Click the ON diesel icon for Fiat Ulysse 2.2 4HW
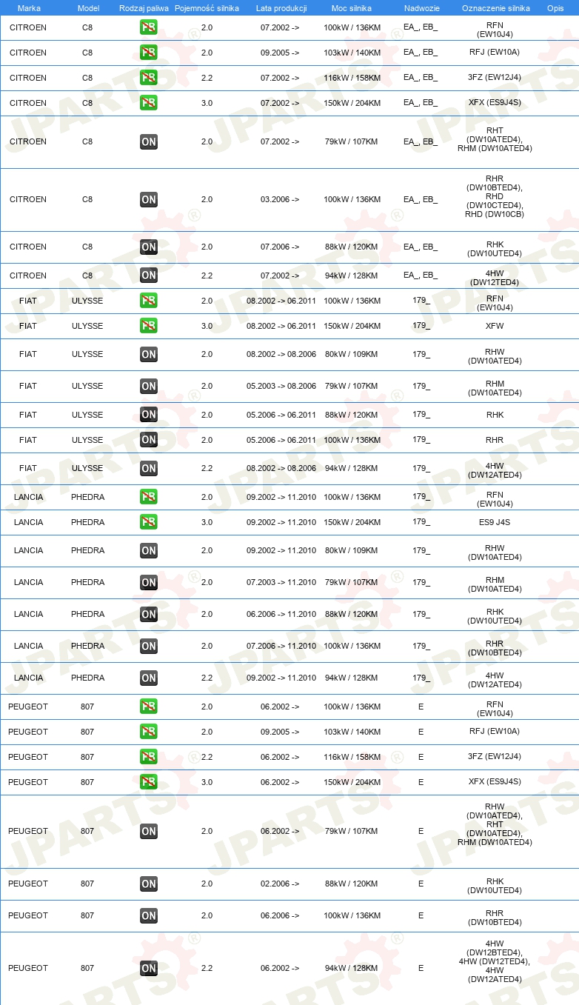The image size is (579, 1005). [x=149, y=468]
